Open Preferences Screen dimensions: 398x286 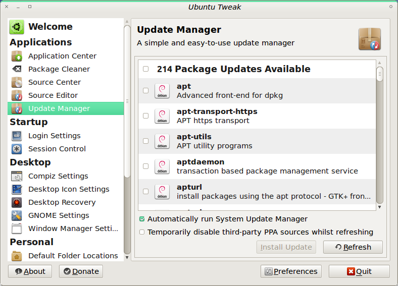coord(291,271)
